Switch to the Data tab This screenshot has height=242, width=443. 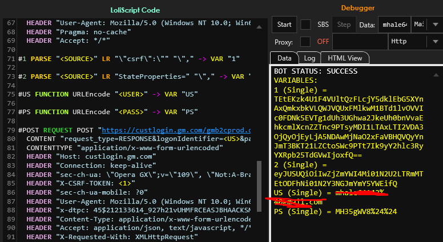[284, 58]
